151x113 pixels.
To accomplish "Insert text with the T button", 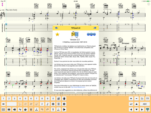I will point(53,109).
